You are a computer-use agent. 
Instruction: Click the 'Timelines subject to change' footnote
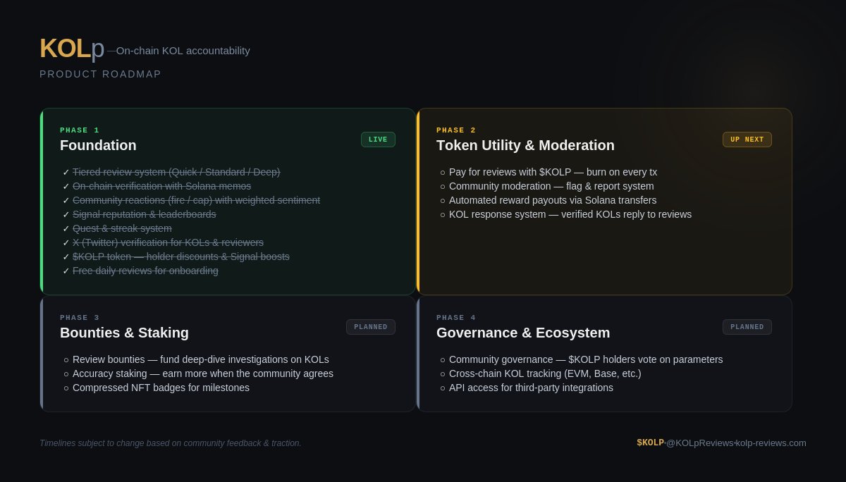(171, 443)
